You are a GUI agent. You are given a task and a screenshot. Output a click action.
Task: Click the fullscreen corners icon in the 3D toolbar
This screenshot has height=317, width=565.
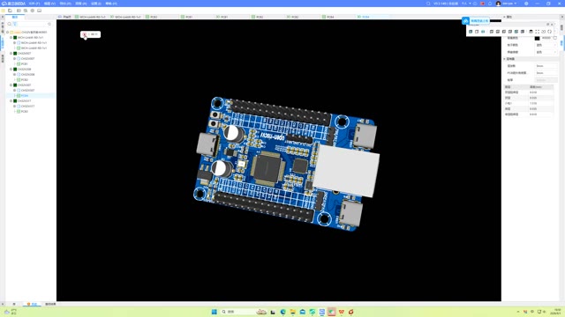(x=537, y=32)
